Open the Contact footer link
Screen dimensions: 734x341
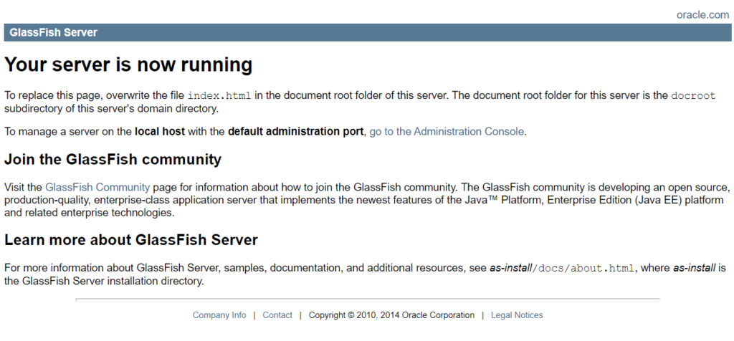tap(277, 315)
